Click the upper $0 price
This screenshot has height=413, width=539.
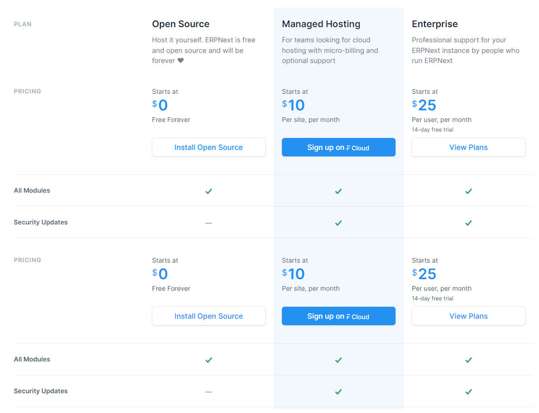click(x=160, y=105)
